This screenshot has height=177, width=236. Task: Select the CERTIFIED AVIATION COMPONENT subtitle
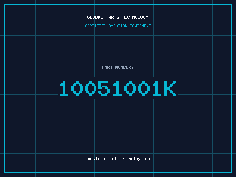coord(118,26)
